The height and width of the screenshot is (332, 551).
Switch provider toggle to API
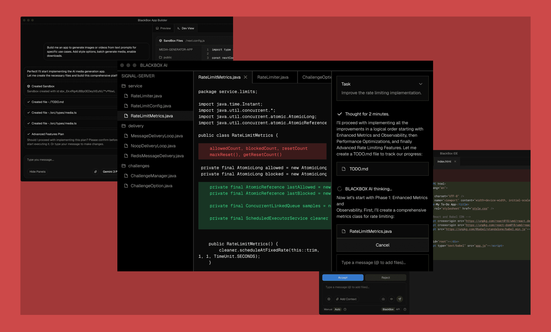[x=398, y=309]
